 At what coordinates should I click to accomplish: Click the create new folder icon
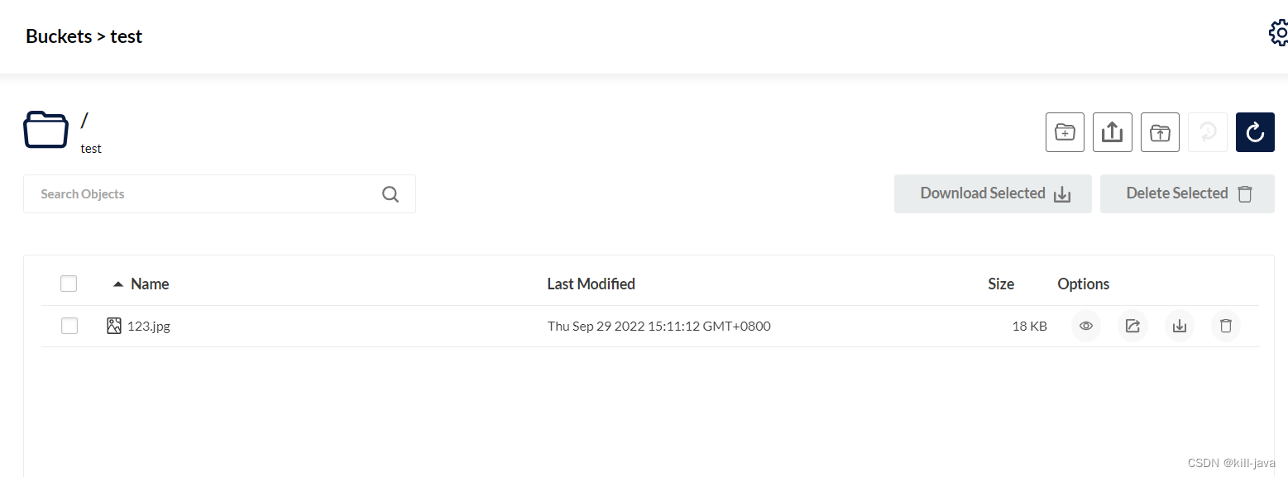point(1065,132)
